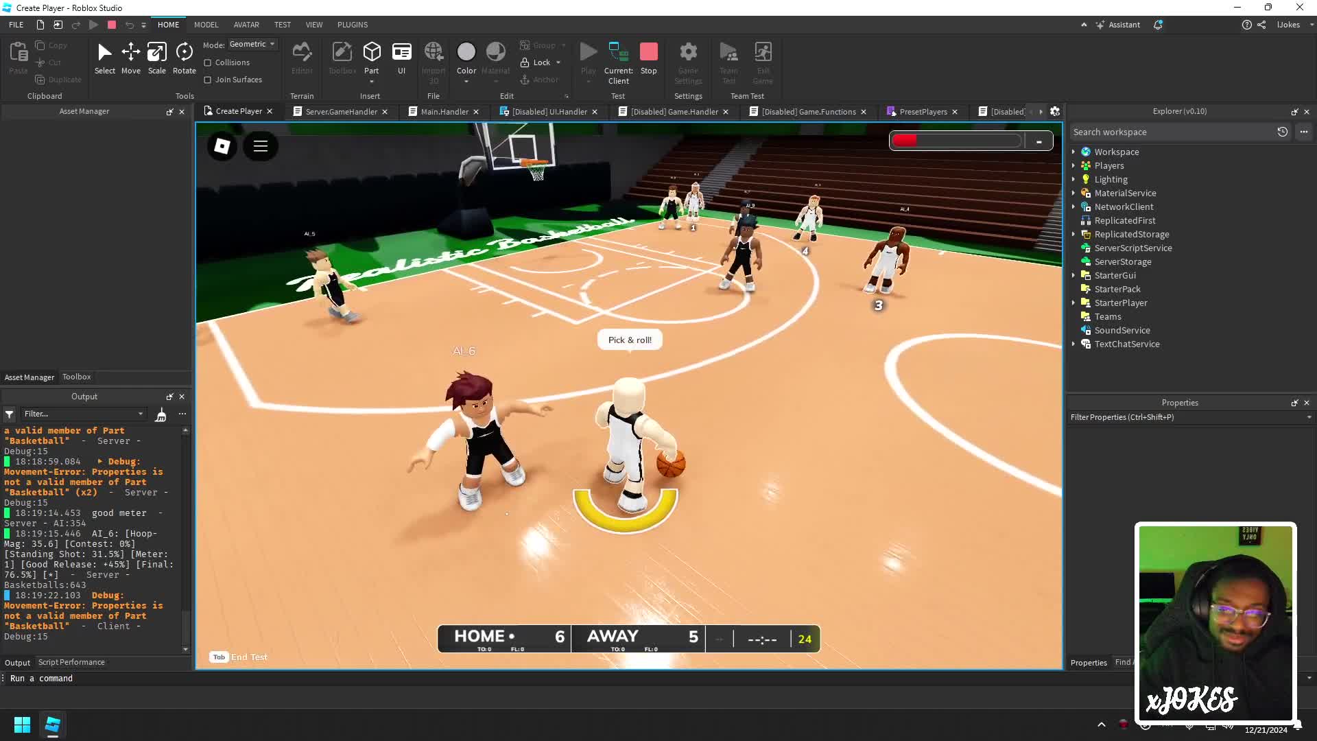Image resolution: width=1317 pixels, height=741 pixels.
Task: Show hidden system tray icons
Action: [1101, 725]
